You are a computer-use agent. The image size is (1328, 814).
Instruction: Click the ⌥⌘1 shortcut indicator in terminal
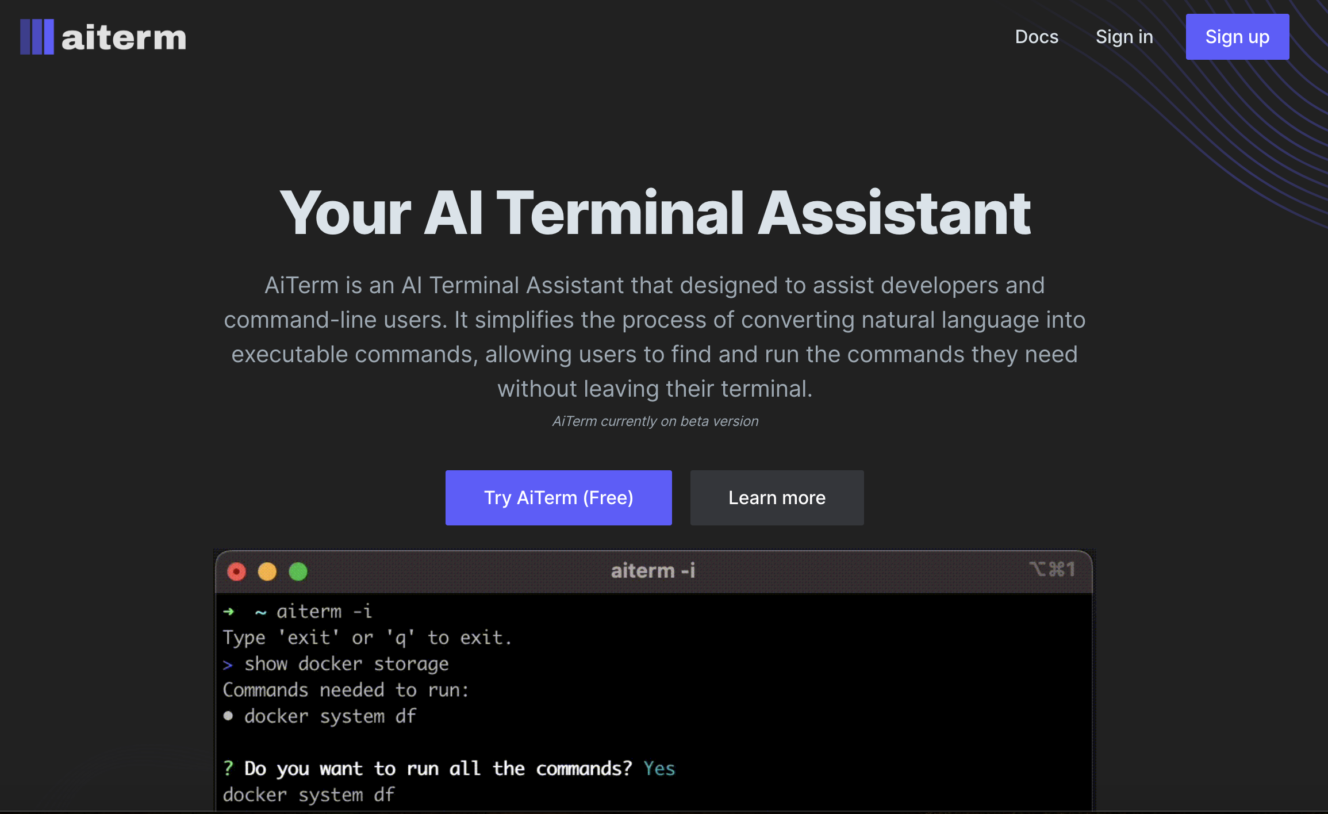[1051, 569]
